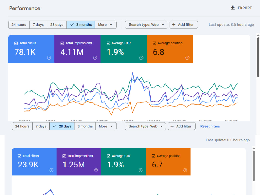Click the 6.7 average position value
This screenshot has height=195, width=260.
(157, 165)
